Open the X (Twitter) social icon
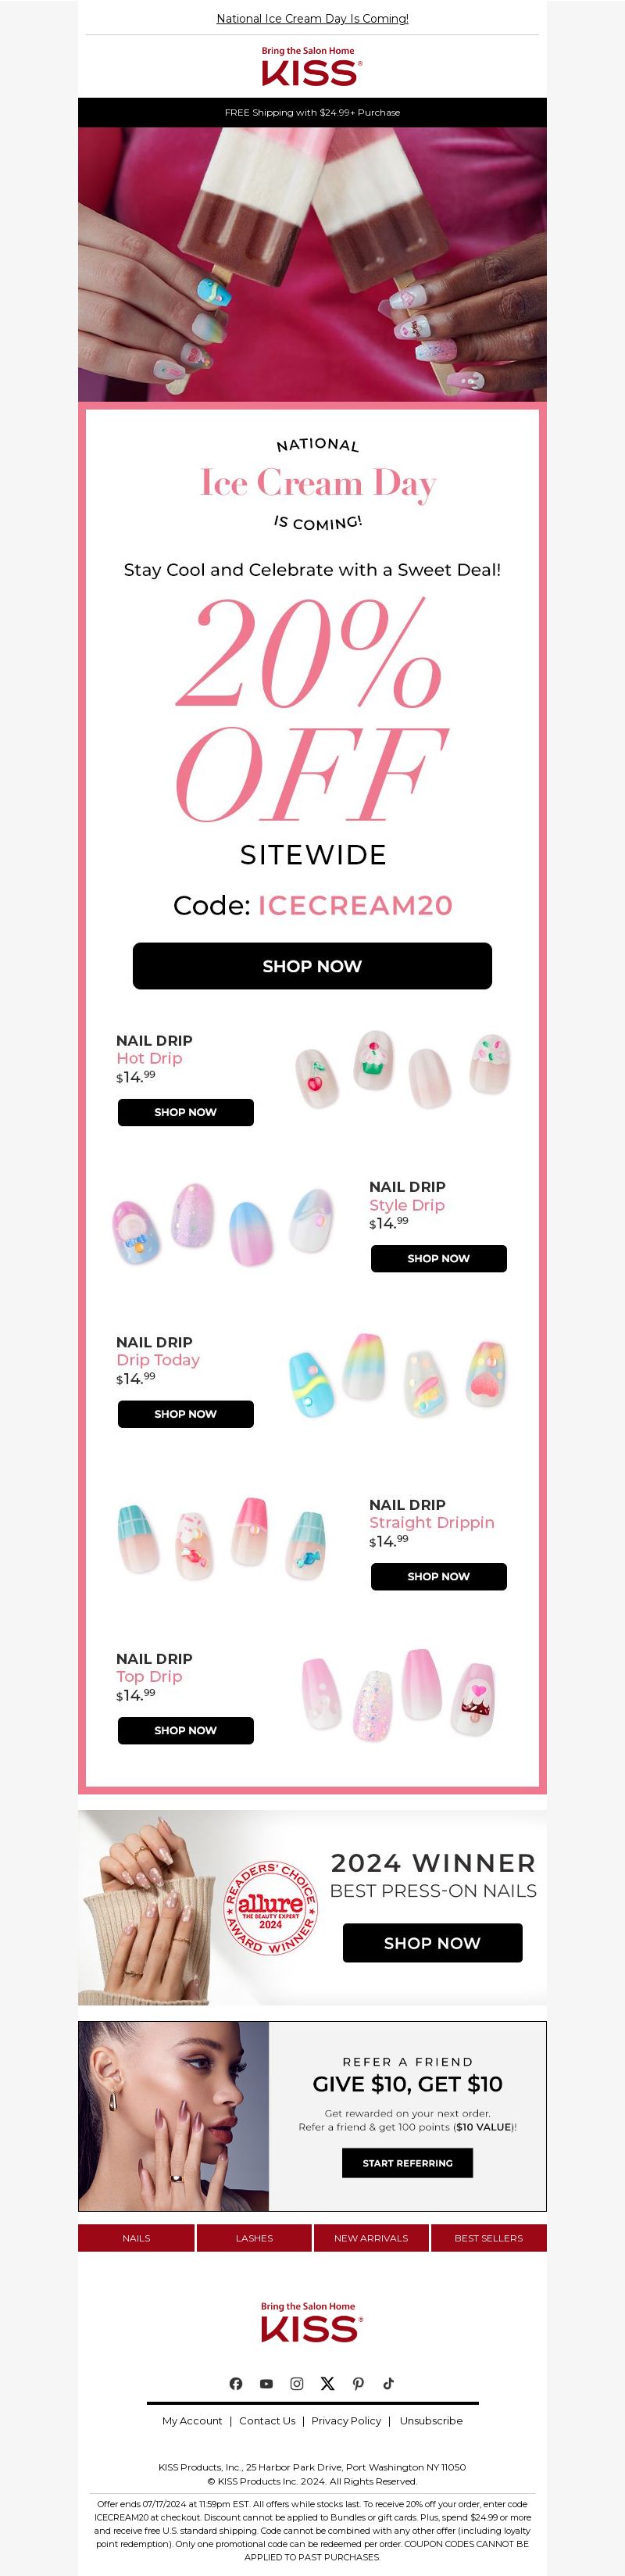Screen dimensions: 625x2576 [327, 2383]
